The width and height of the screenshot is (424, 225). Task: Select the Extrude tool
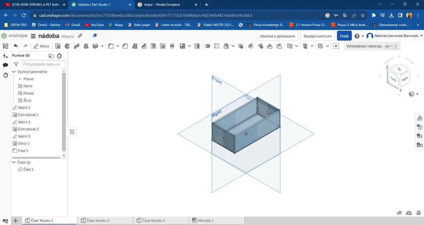(58, 46)
